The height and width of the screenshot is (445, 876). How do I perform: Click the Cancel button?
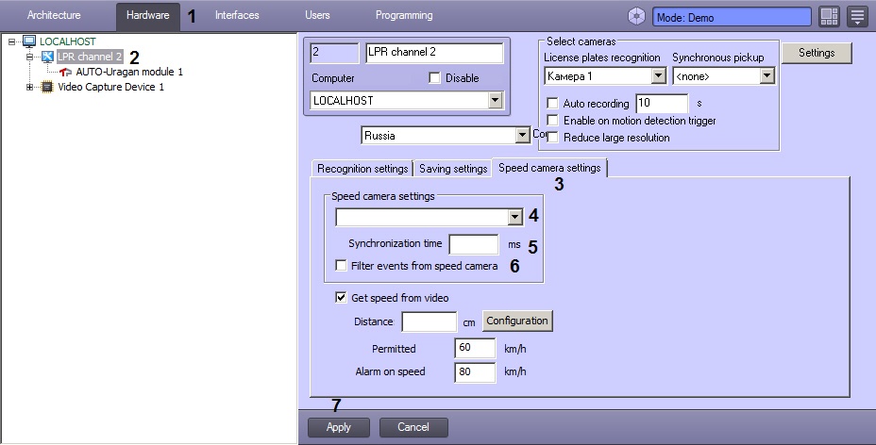(413, 427)
